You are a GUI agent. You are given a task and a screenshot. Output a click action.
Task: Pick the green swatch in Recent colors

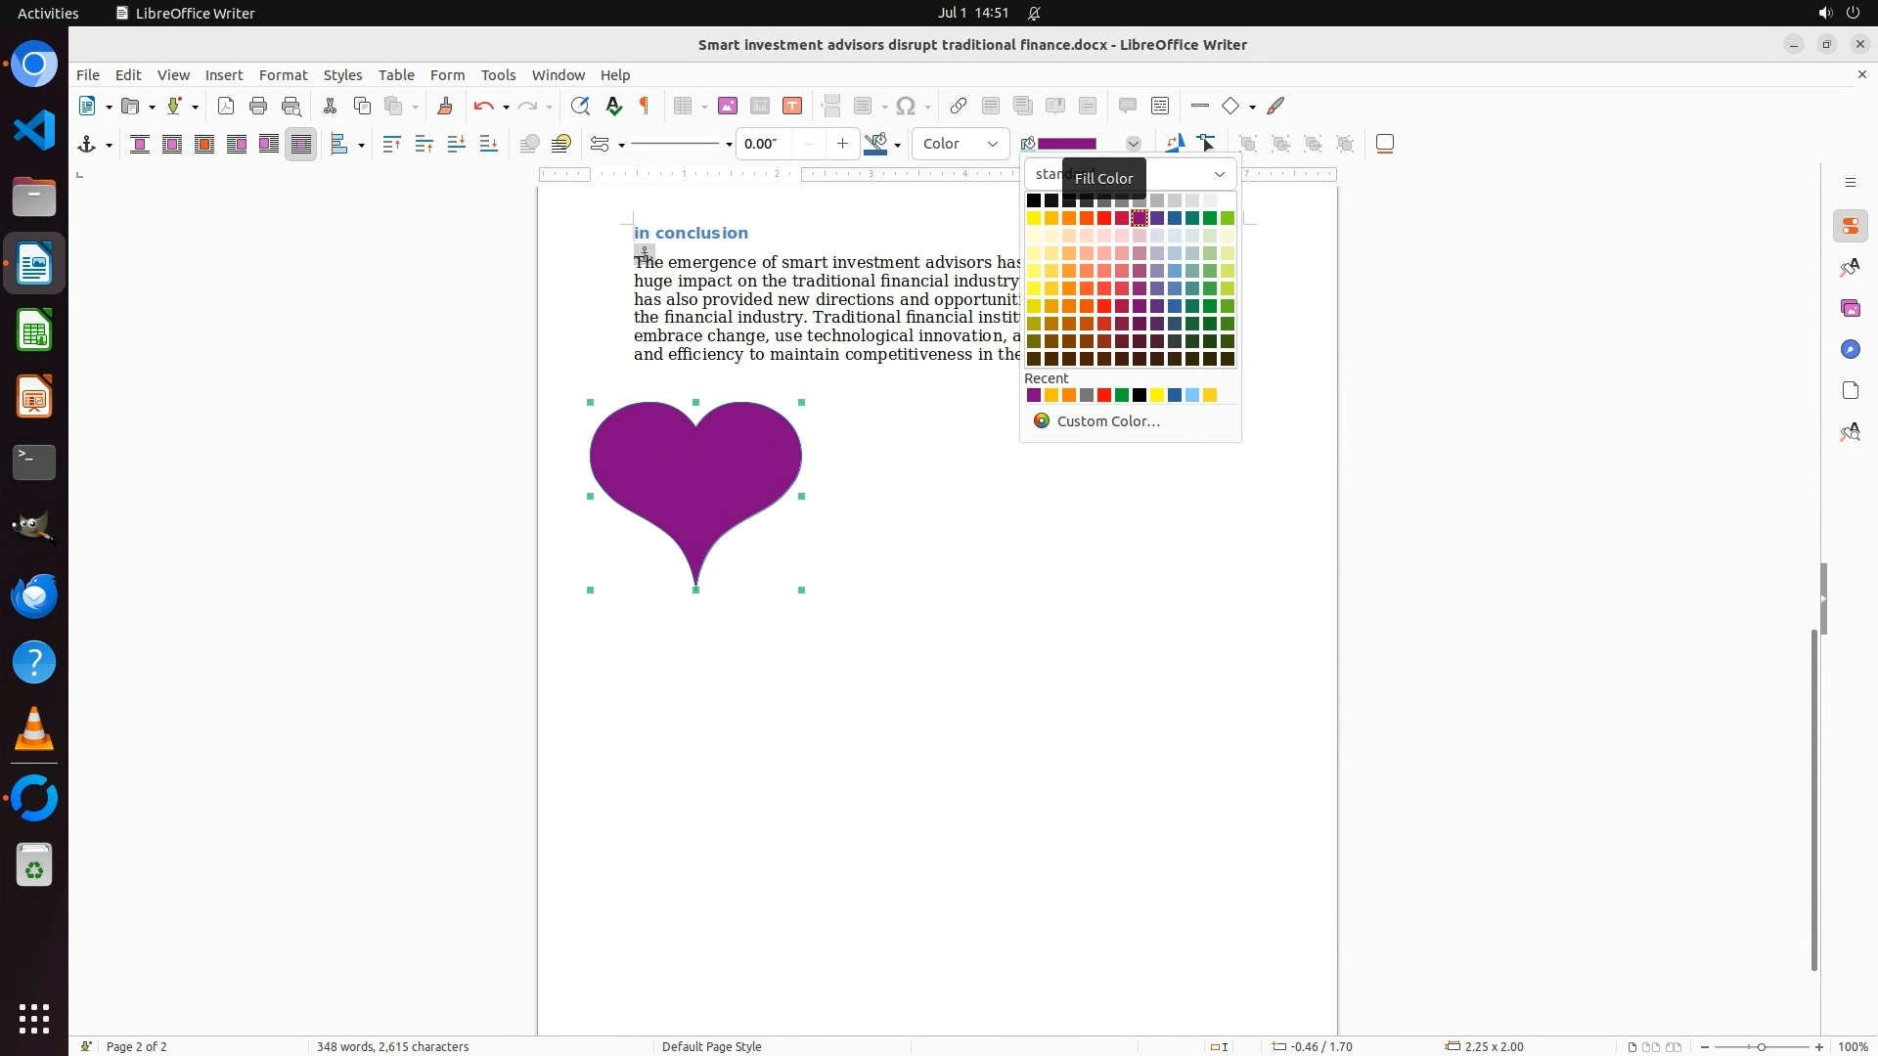pos(1122,396)
